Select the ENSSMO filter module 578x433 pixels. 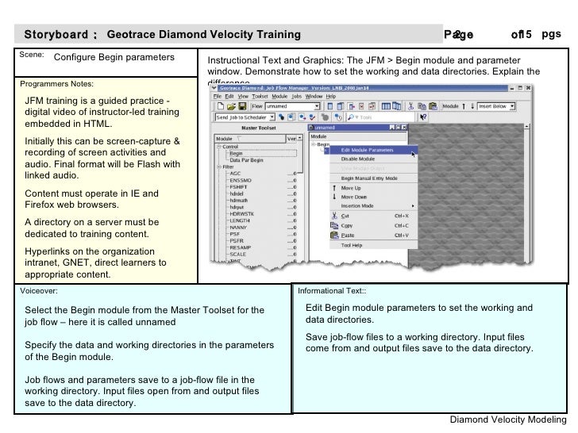point(241,181)
